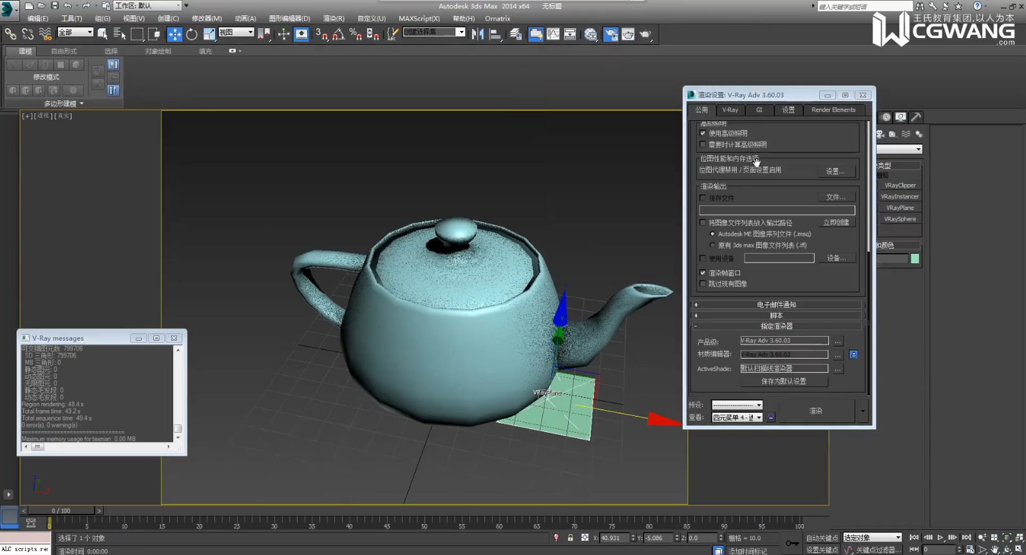
Task: Click the green object color swatch
Action: [x=915, y=259]
